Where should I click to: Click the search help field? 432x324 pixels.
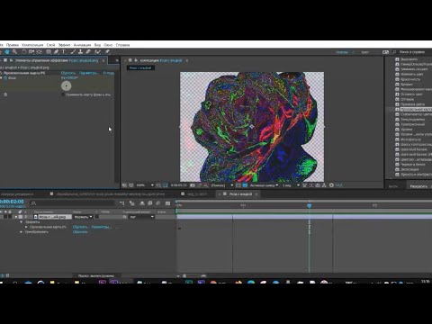point(412,52)
